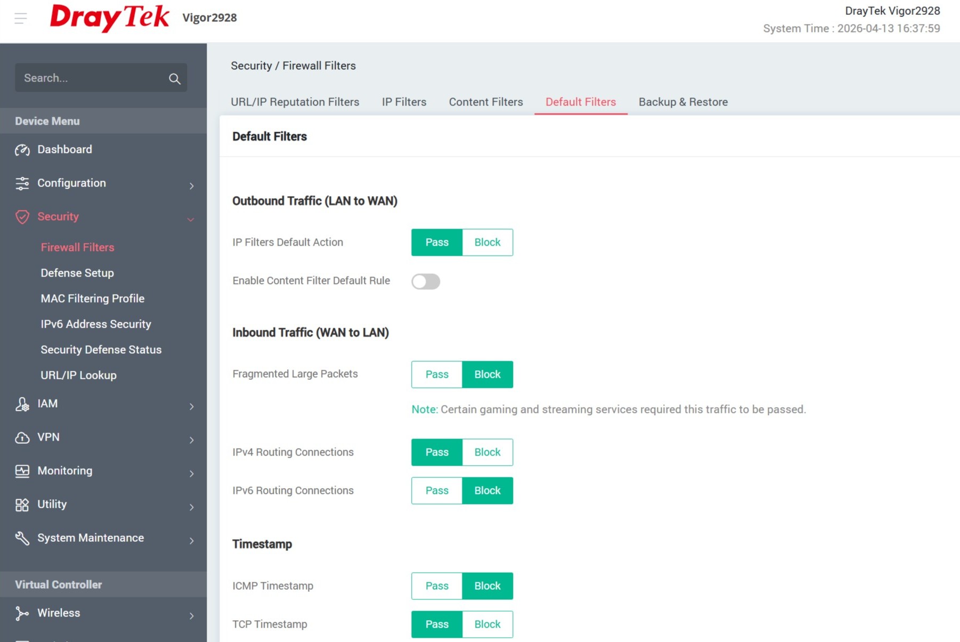Open Monitoring via its chart icon
The width and height of the screenshot is (960, 642).
pyautogui.click(x=22, y=471)
